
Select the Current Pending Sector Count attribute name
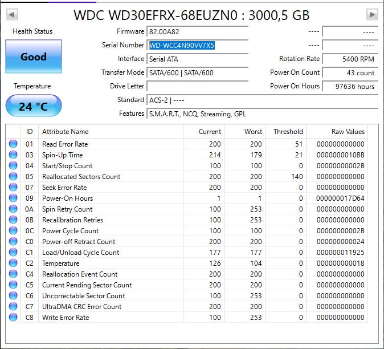[87, 285]
